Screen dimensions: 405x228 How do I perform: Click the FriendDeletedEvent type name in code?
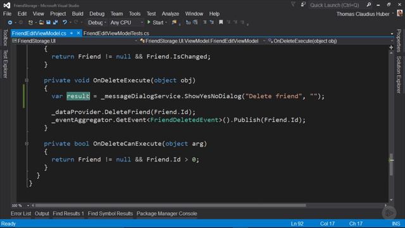point(184,120)
